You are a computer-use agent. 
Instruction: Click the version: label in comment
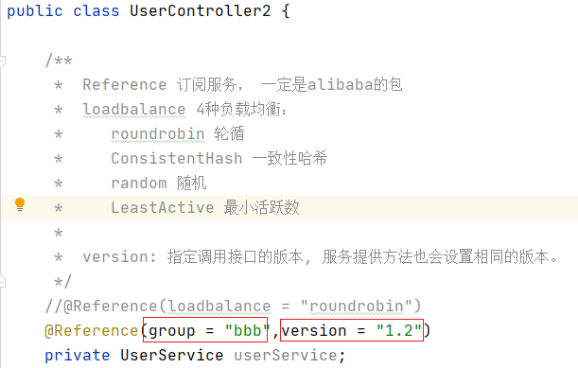tap(120, 256)
